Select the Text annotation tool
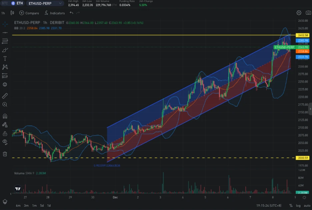 (5, 58)
